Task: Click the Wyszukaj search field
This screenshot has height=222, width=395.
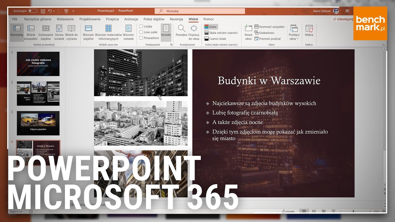Action: (x=200, y=11)
